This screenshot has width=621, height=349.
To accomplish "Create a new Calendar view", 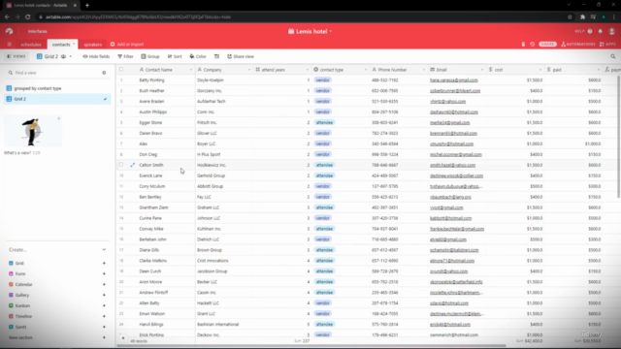I will [58, 284].
